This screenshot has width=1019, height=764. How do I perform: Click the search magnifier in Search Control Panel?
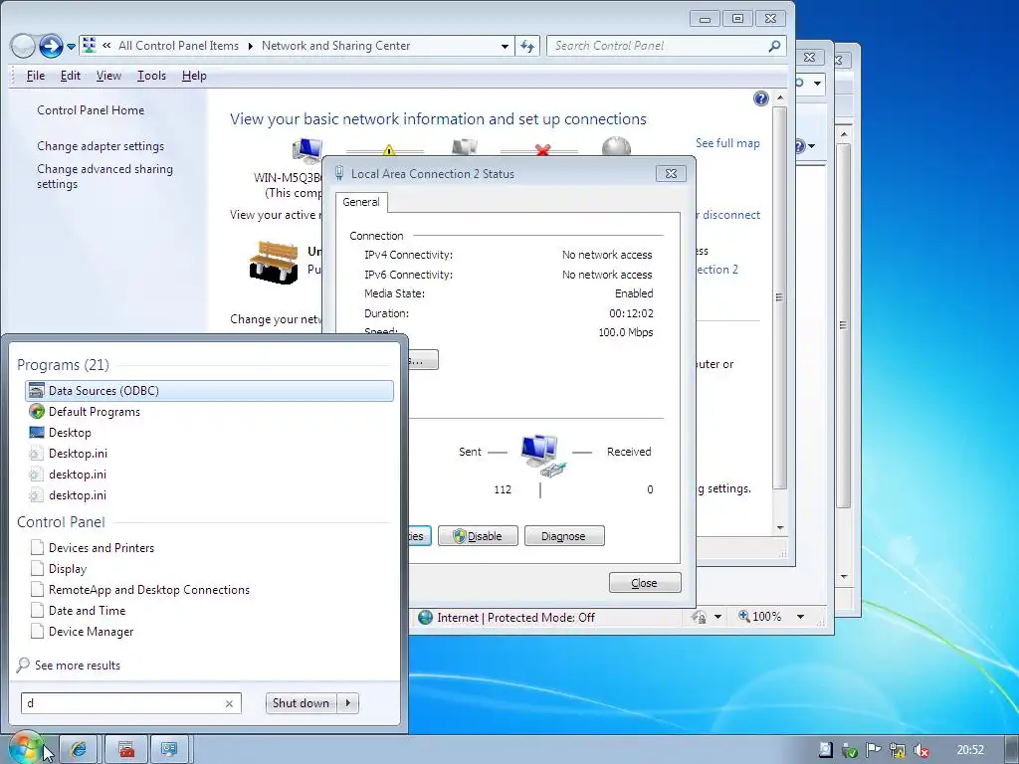click(x=774, y=46)
